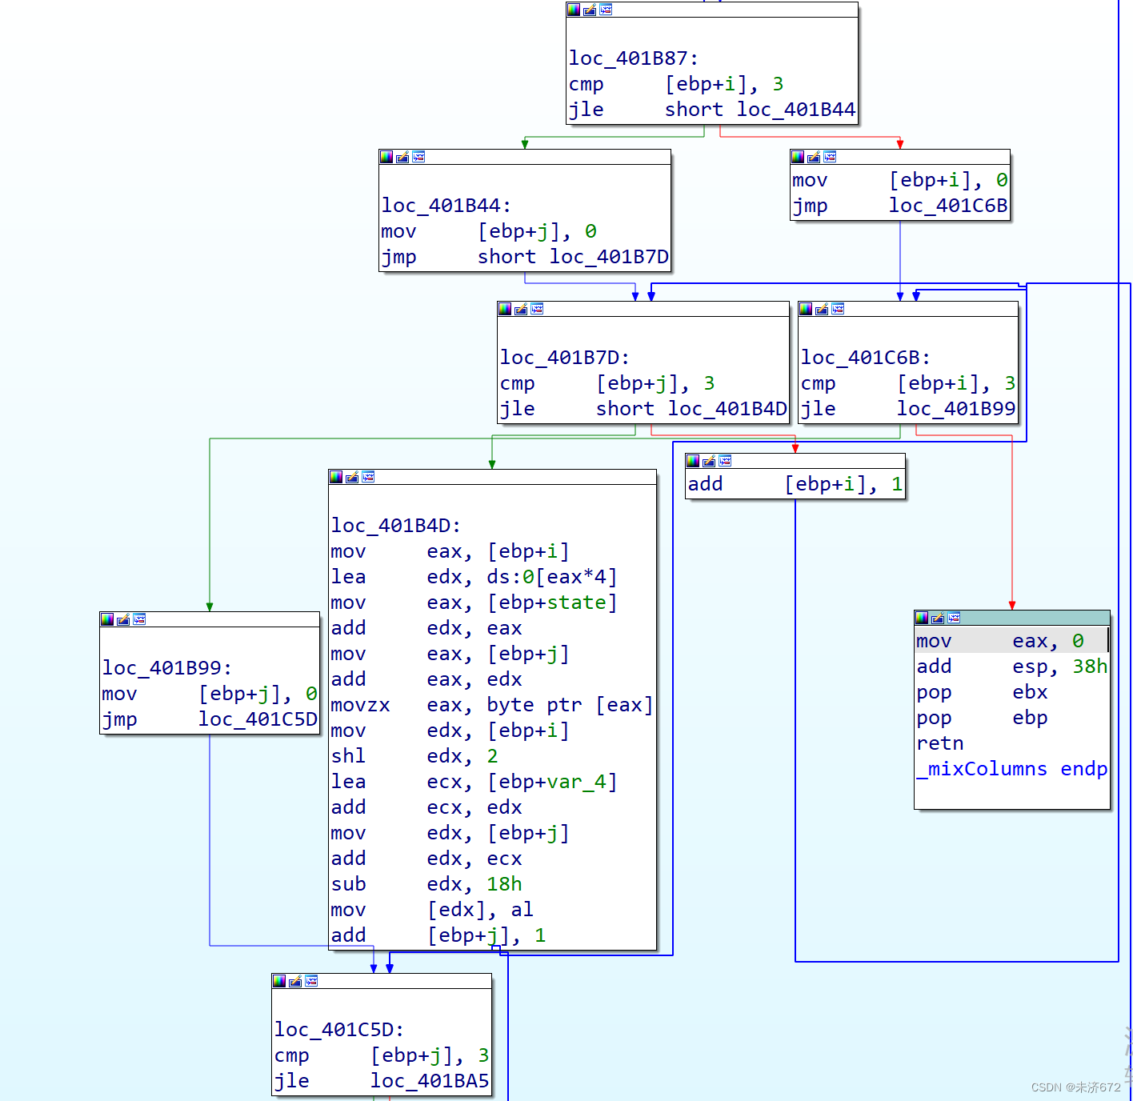Click color icon on the _mixColumns endp block

pyautogui.click(x=922, y=618)
